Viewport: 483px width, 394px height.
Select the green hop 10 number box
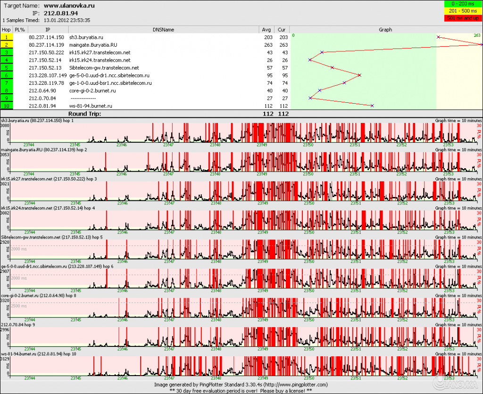pos(7,106)
